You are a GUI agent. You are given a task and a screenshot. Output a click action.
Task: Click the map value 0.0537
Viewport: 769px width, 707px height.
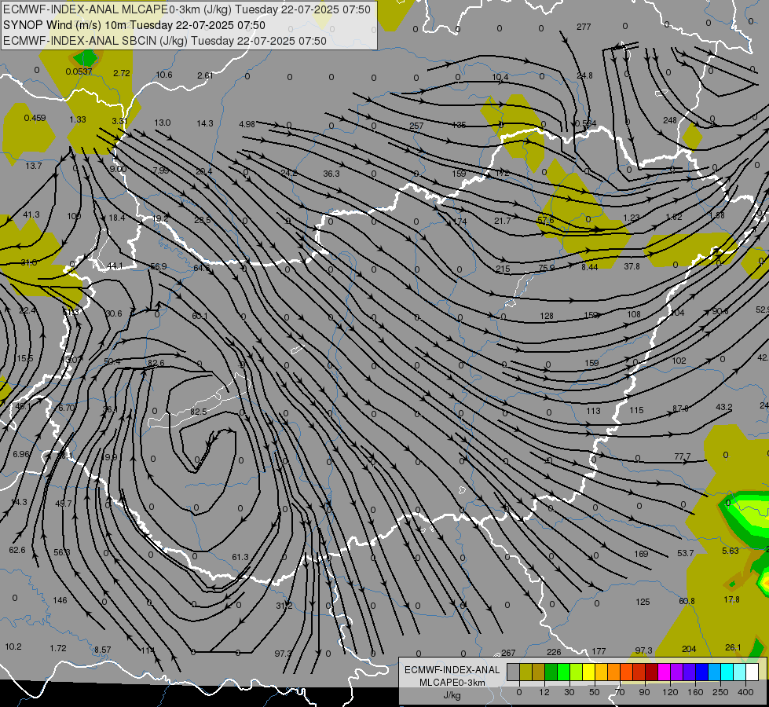(x=79, y=71)
